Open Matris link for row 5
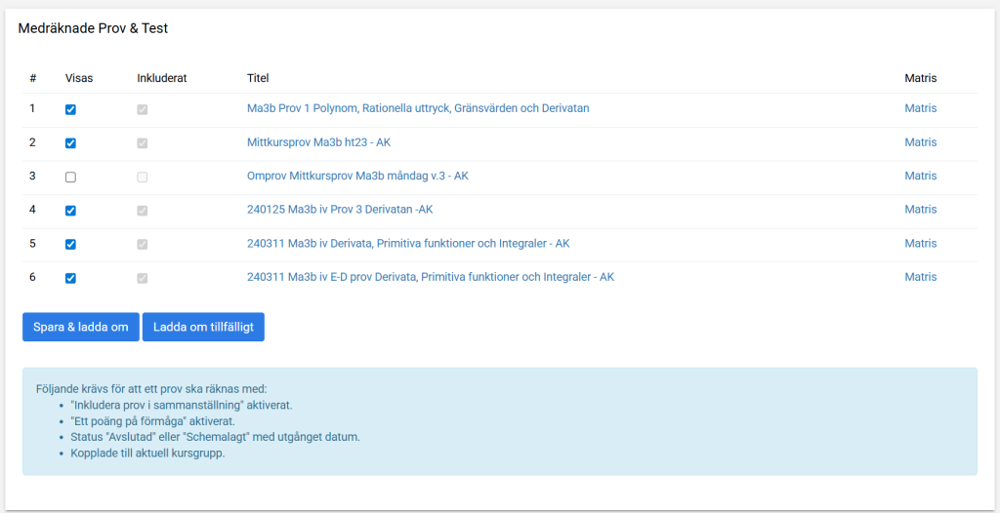Screen dimensions: 1000x513 [920, 244]
